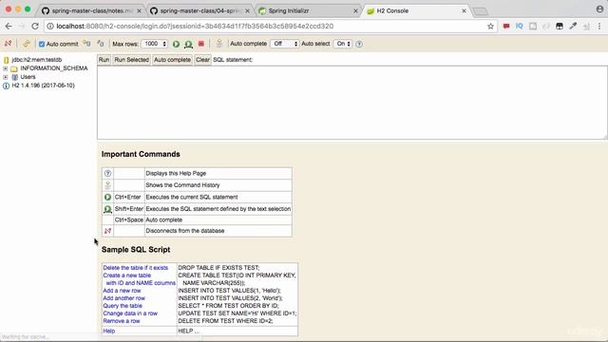Click the jdbc:h2:mem:testdb database icon
The image size is (608, 342).
7,60
